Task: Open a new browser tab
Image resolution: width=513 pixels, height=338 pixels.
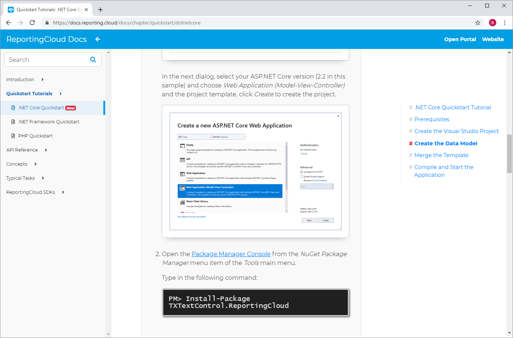Action: [100, 10]
